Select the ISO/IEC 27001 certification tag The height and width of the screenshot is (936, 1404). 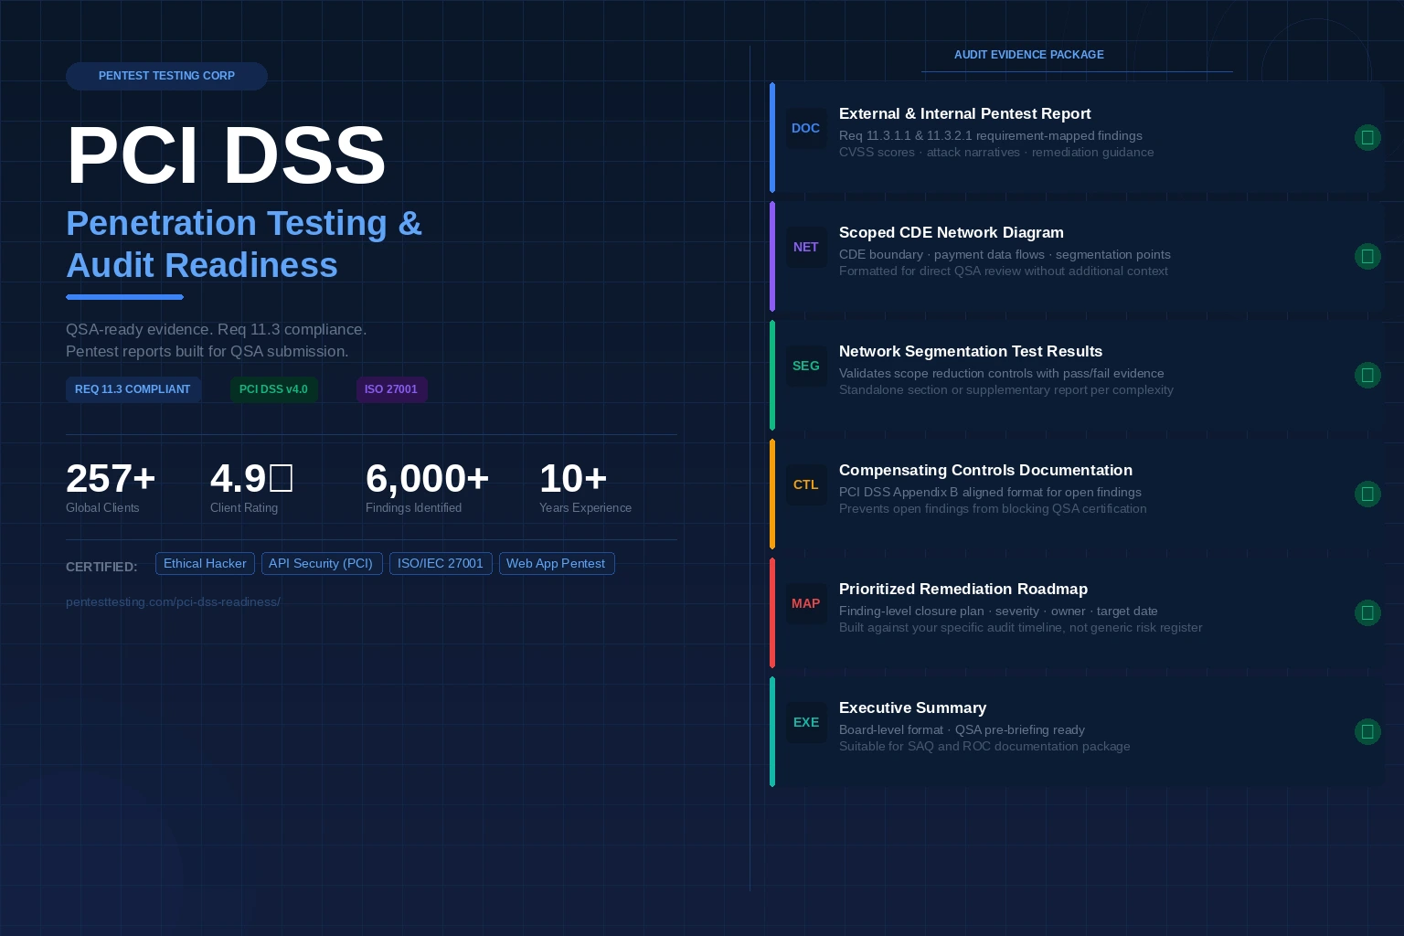(x=441, y=563)
